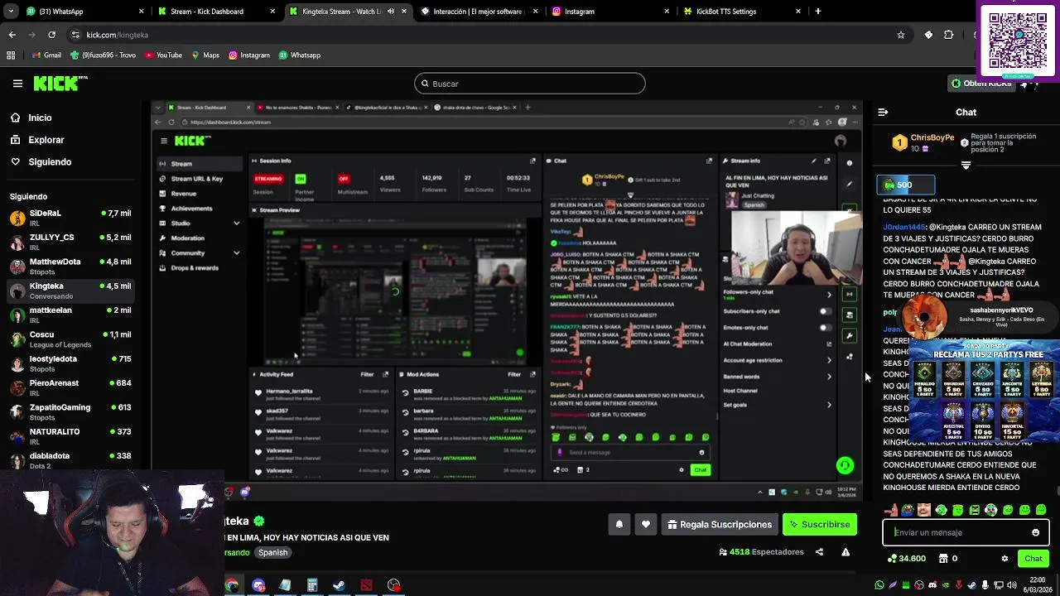Image resolution: width=1060 pixels, height=596 pixels.
Task: Insert the pointing hand emote
Action: [891, 510]
